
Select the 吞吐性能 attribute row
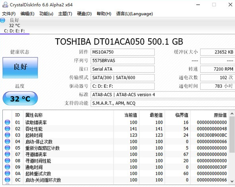(x=116, y=129)
